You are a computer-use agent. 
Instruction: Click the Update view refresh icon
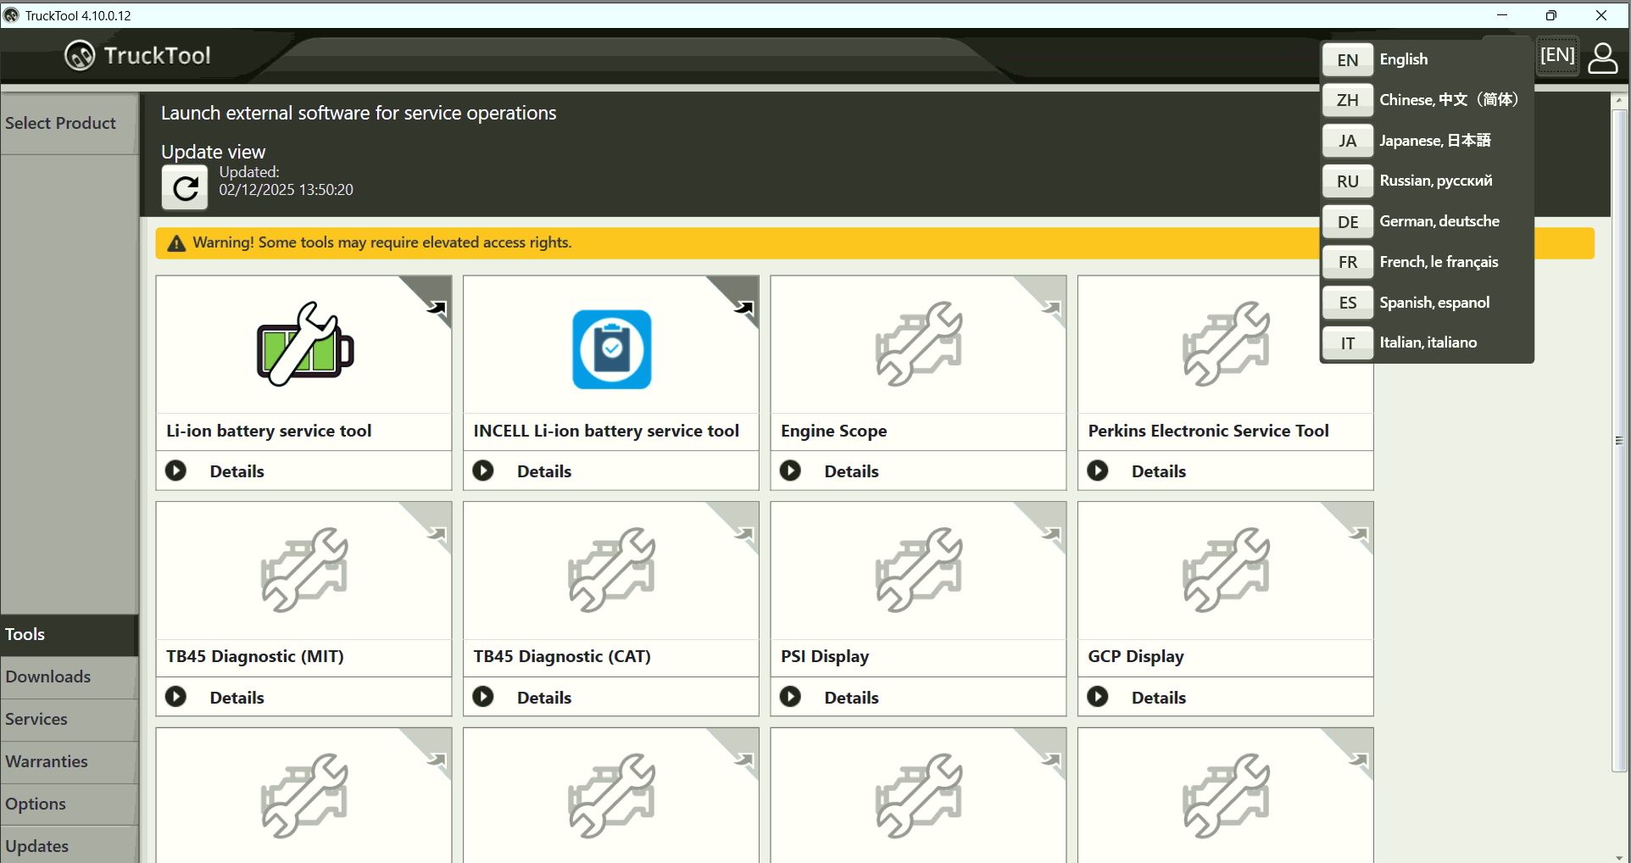pos(185,187)
